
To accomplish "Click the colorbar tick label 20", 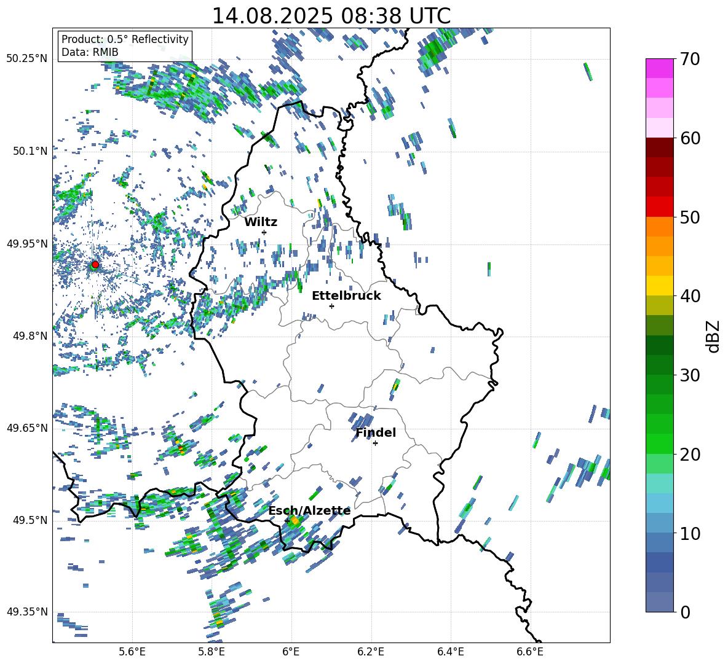I will click(690, 454).
